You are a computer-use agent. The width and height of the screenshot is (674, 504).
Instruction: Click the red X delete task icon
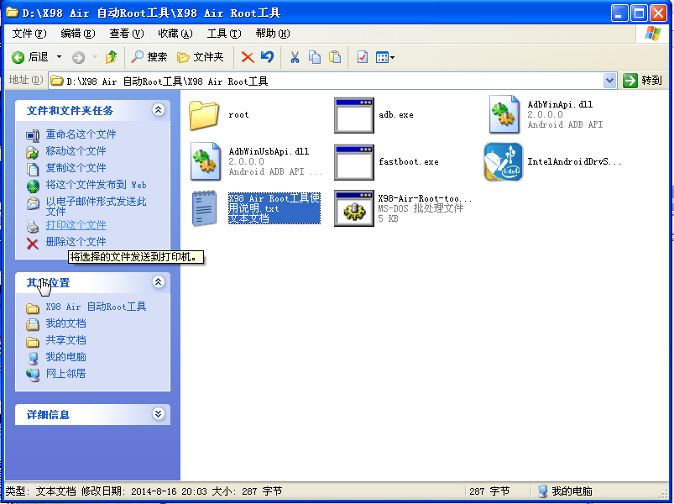point(33,244)
